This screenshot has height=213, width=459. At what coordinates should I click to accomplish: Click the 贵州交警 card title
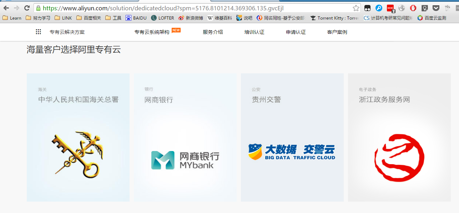point(266,100)
